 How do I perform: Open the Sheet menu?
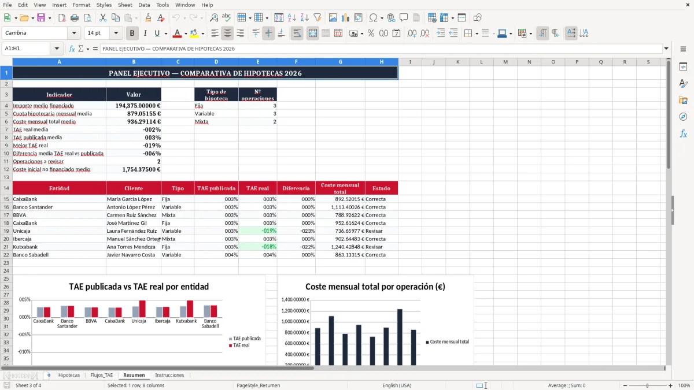tap(125, 5)
